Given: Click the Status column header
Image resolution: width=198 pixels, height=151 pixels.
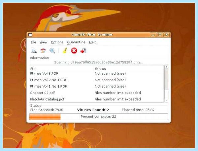Looking at the screenshot, I should pos(129,69).
